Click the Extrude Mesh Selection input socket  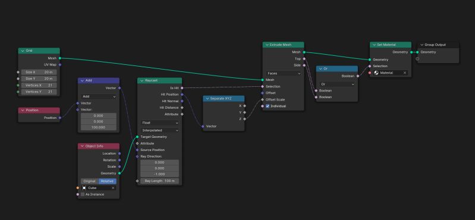[x=262, y=86]
